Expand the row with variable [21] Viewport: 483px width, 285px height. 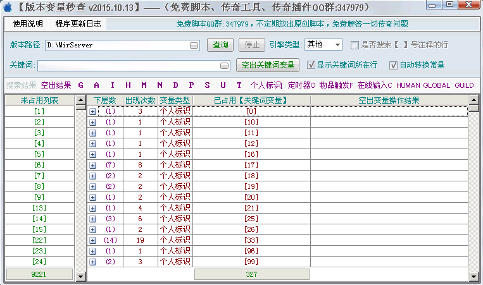click(92, 209)
